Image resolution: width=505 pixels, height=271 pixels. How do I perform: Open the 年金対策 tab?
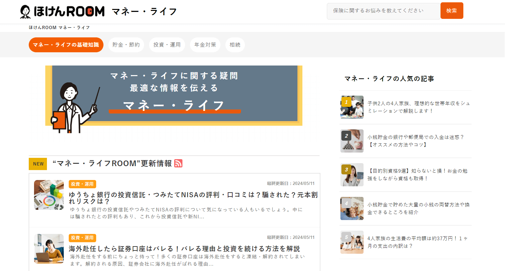pyautogui.click(x=205, y=45)
